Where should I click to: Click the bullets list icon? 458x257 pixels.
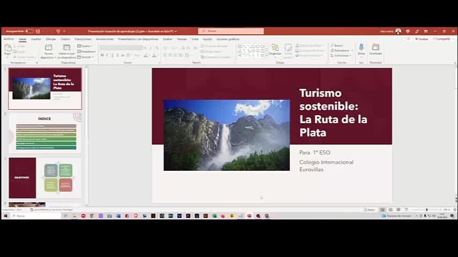point(165,48)
